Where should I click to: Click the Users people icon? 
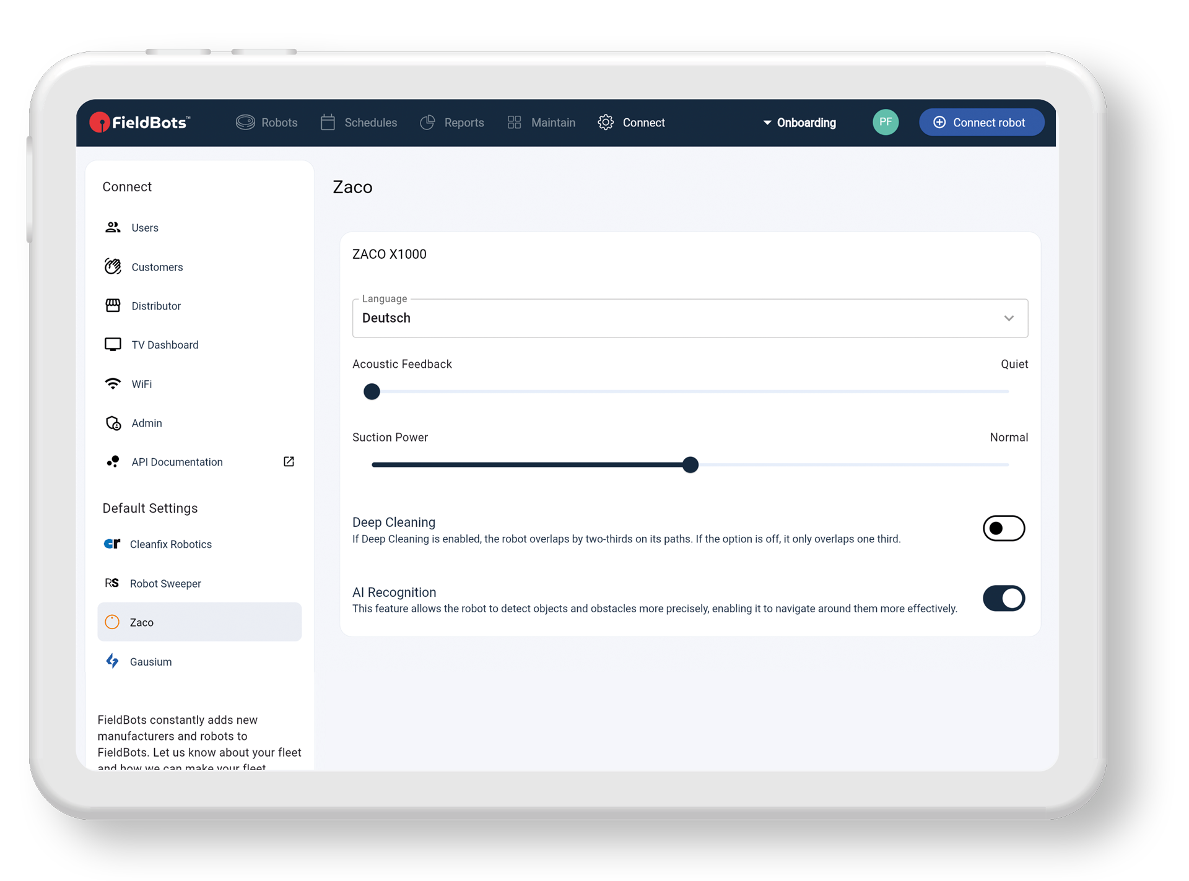click(x=113, y=227)
